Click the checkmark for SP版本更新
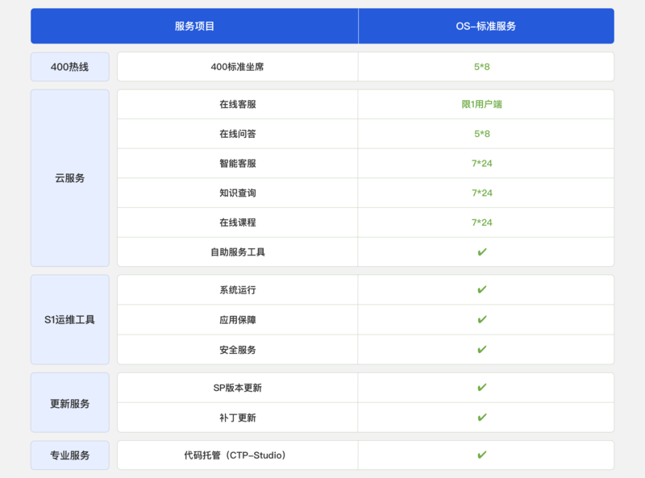The width and height of the screenshot is (645, 478). click(482, 388)
